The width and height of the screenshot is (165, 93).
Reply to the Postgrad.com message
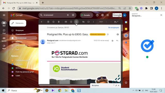pos(117,41)
